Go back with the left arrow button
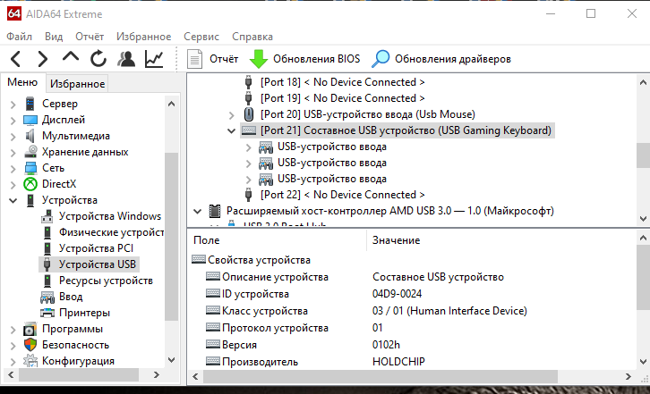 pyautogui.click(x=16, y=59)
